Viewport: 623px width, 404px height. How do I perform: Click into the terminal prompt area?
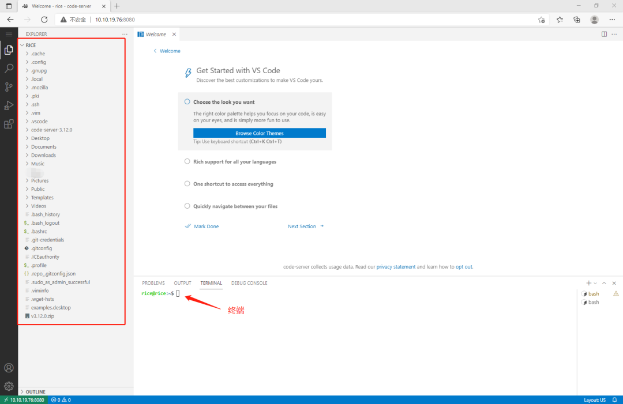(x=178, y=294)
